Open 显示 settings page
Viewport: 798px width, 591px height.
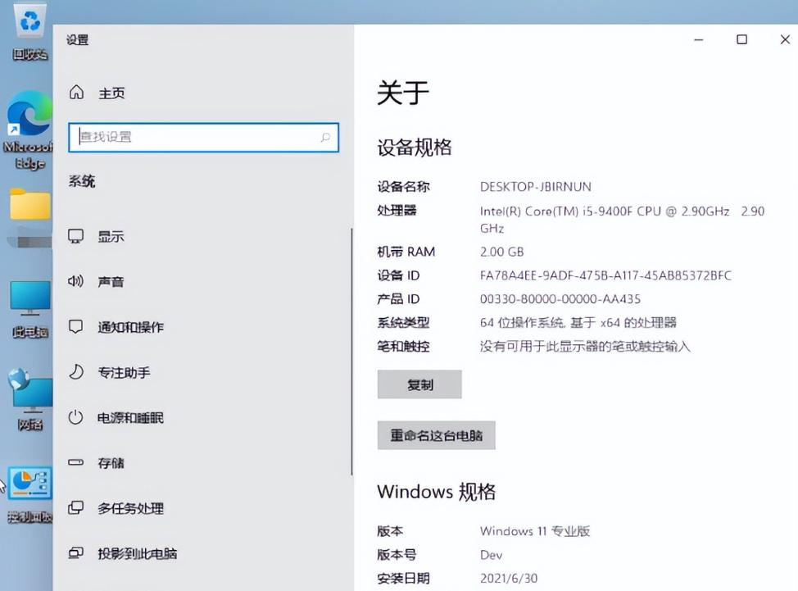[111, 237]
